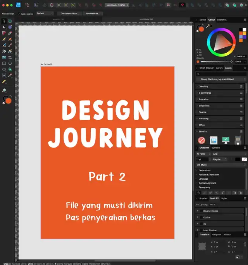Click the assets search field
This screenshot has height=265, width=248.
221,74
